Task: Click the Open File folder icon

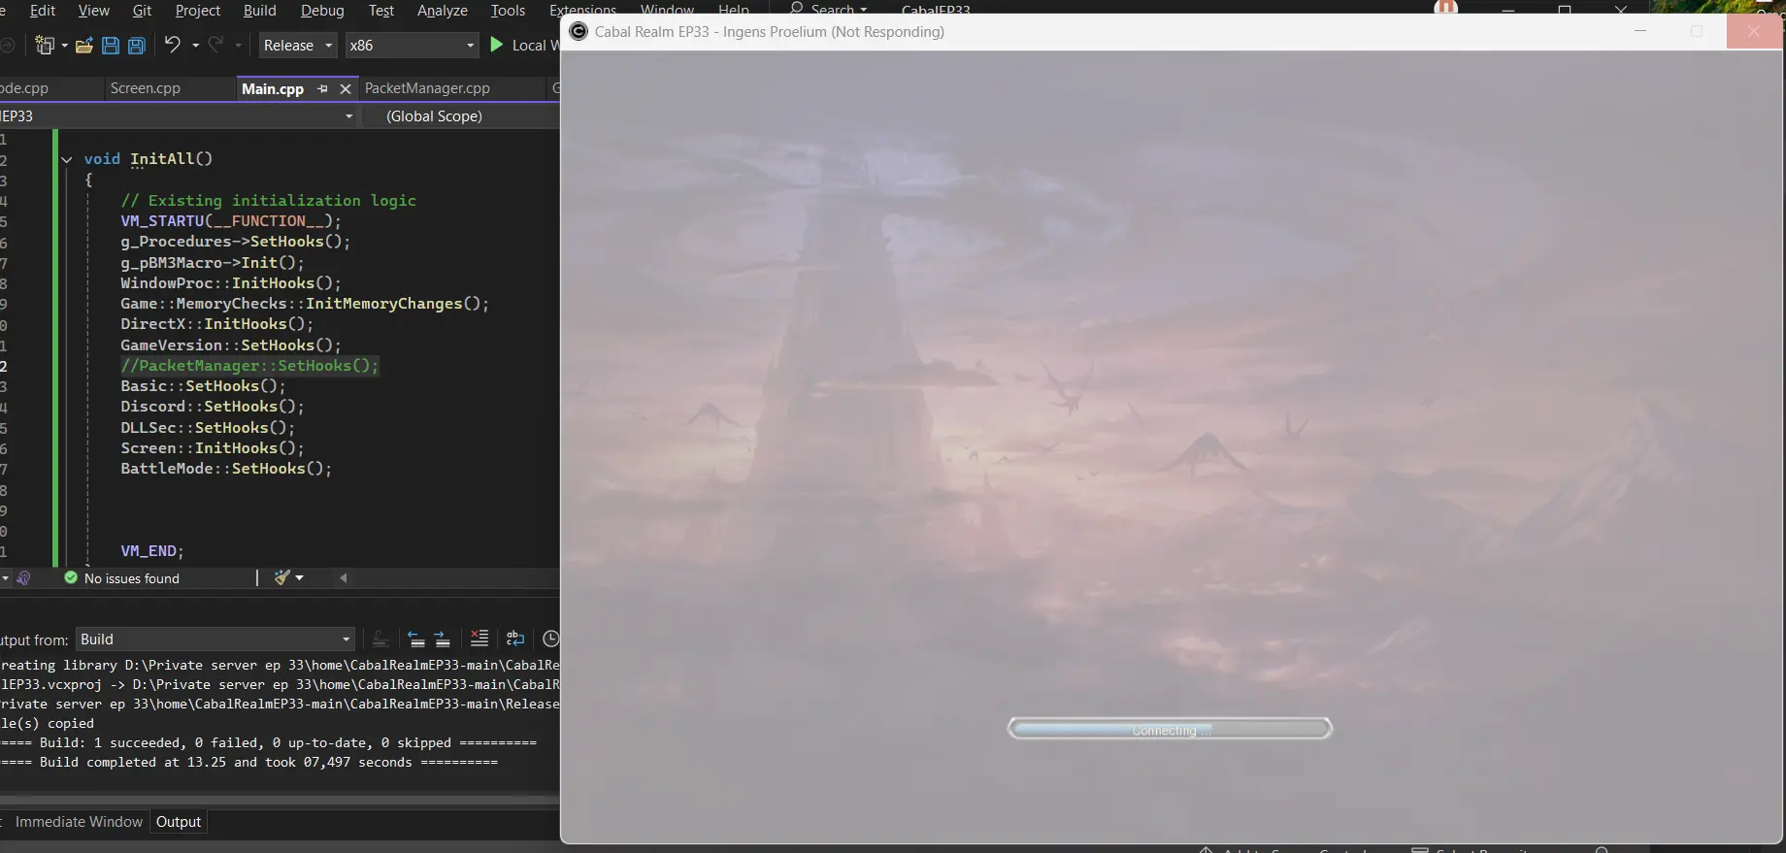Action: tap(84, 45)
